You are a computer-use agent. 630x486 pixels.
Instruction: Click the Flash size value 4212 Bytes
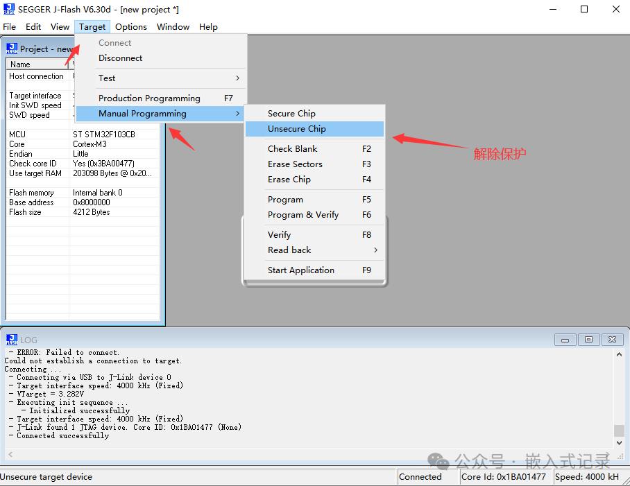click(x=91, y=212)
